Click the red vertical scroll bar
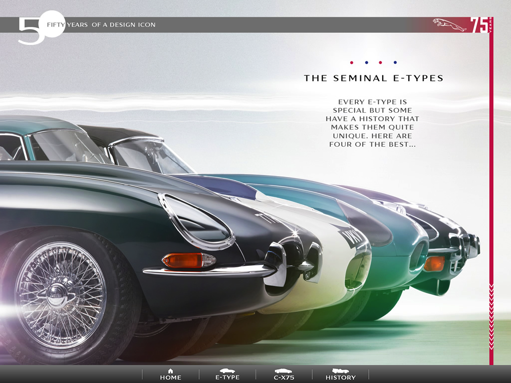The image size is (511, 383). pos(491,199)
